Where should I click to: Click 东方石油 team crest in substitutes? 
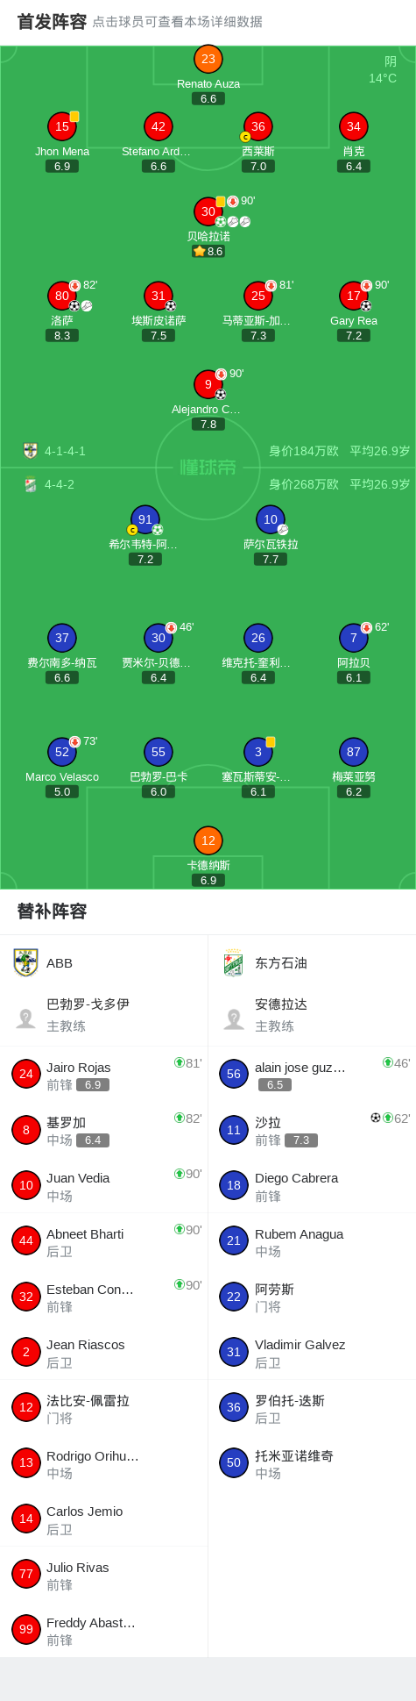pos(234,962)
